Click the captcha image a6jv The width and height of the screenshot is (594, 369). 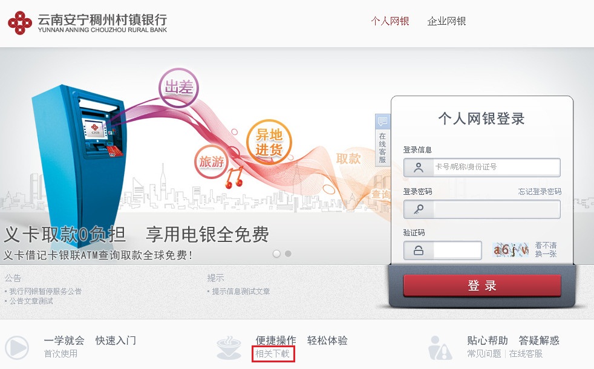point(511,250)
